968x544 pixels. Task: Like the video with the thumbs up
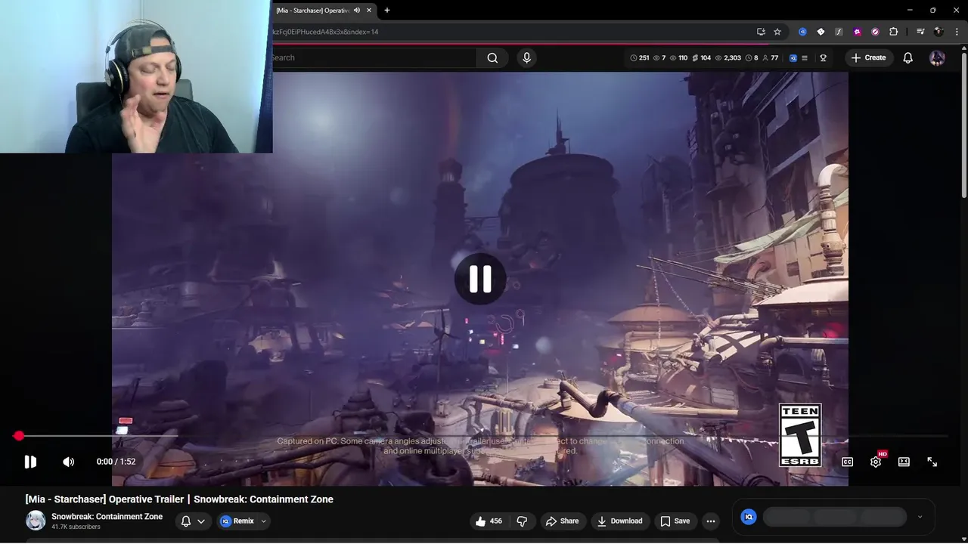click(x=489, y=521)
